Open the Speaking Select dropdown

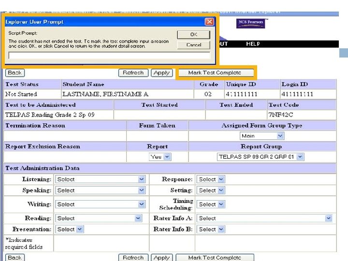(101, 190)
